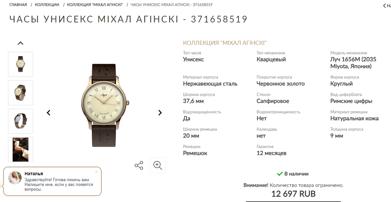This screenshot has height=202, width=391.
Task: Click the 12 697 RUB price
Action: click(293, 194)
